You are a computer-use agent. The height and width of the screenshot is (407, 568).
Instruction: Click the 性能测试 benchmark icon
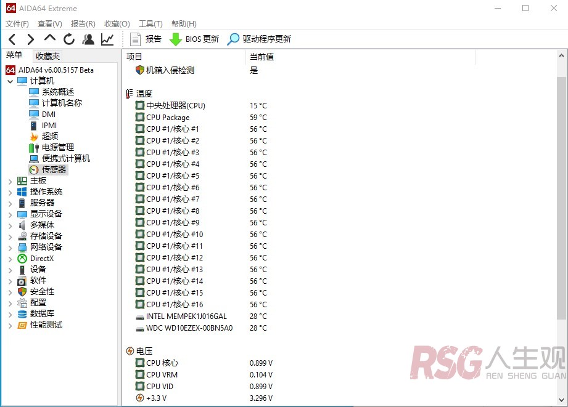click(22, 325)
